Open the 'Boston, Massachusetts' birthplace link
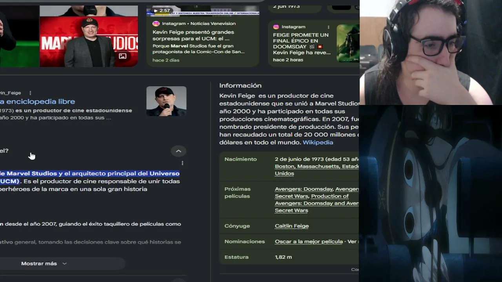 [x=317, y=170]
